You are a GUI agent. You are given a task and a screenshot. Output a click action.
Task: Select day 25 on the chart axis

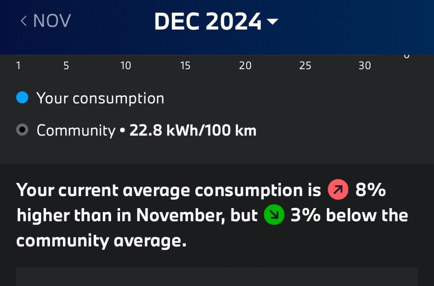305,66
